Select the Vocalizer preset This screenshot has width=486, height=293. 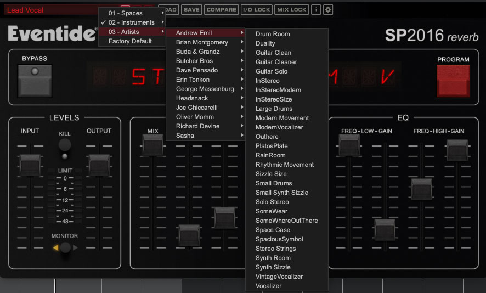pyautogui.click(x=287, y=286)
